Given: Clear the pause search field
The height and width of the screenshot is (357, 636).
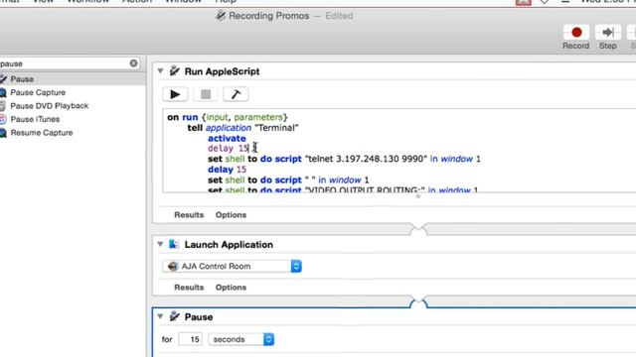Looking at the screenshot, I should pyautogui.click(x=133, y=63).
